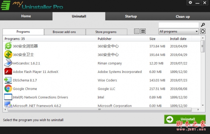Click publisher Microsoft Corporation
Viewport: 210px width, 134px height.
click(x=115, y=106)
